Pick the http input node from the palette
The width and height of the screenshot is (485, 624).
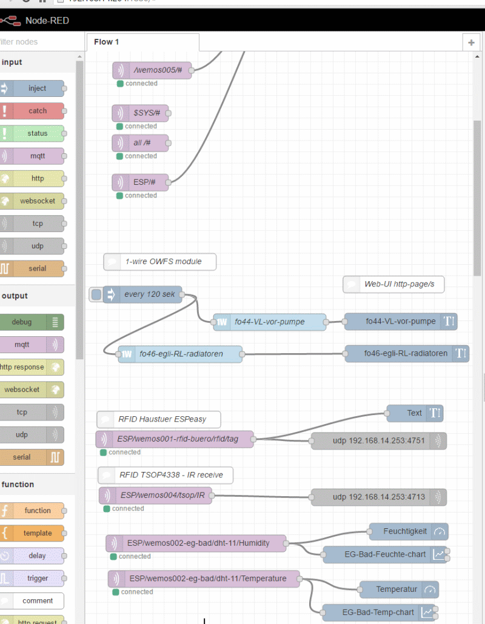pyautogui.click(x=32, y=178)
